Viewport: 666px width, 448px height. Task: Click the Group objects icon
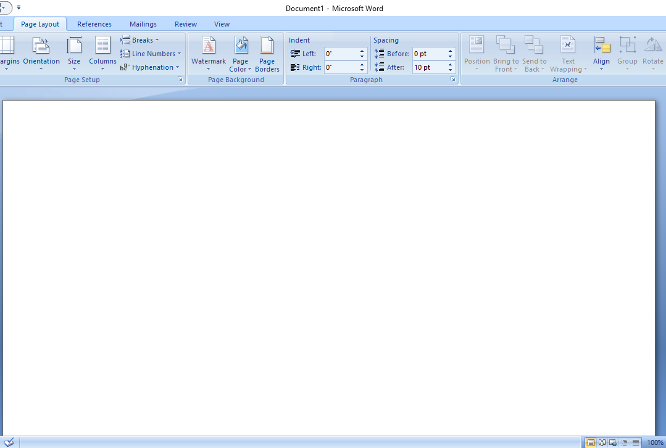[x=627, y=44]
